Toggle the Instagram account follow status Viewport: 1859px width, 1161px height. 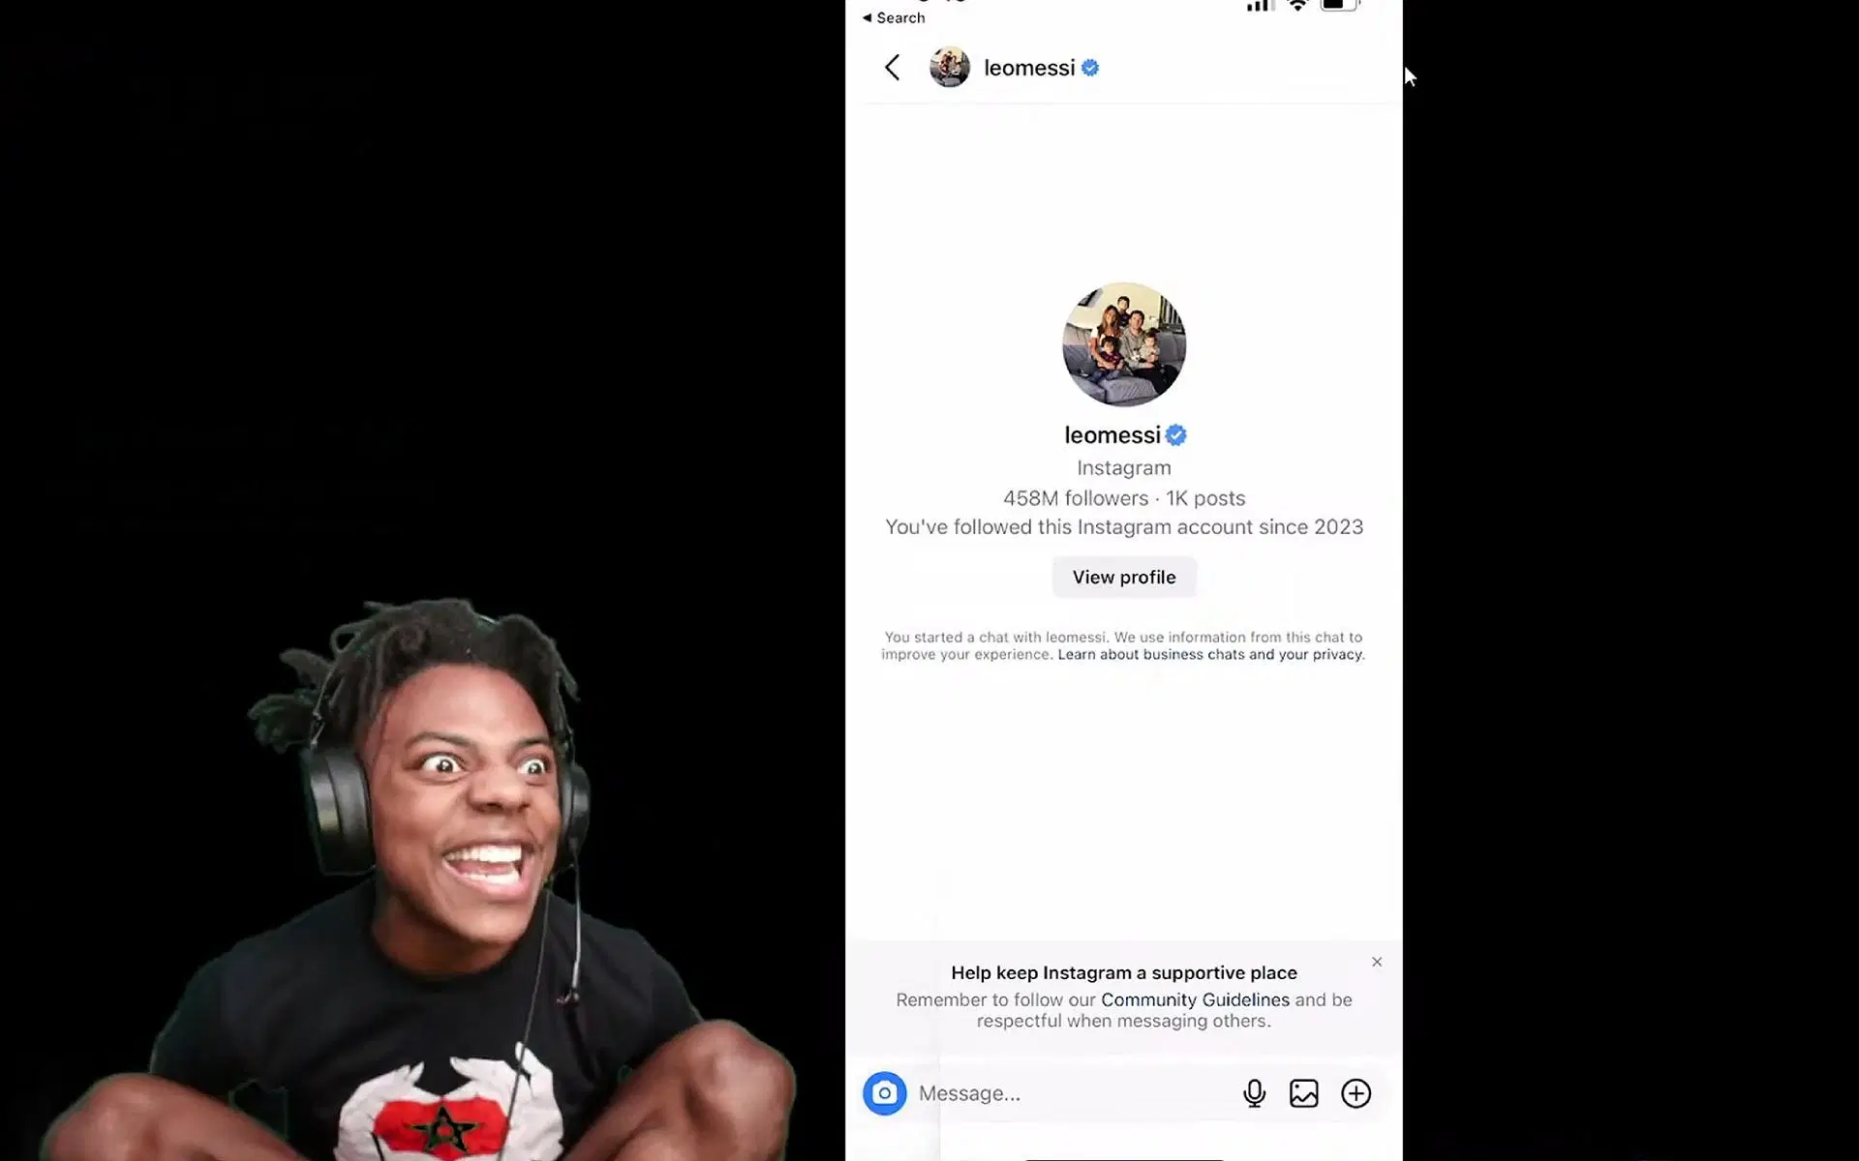[1123, 577]
